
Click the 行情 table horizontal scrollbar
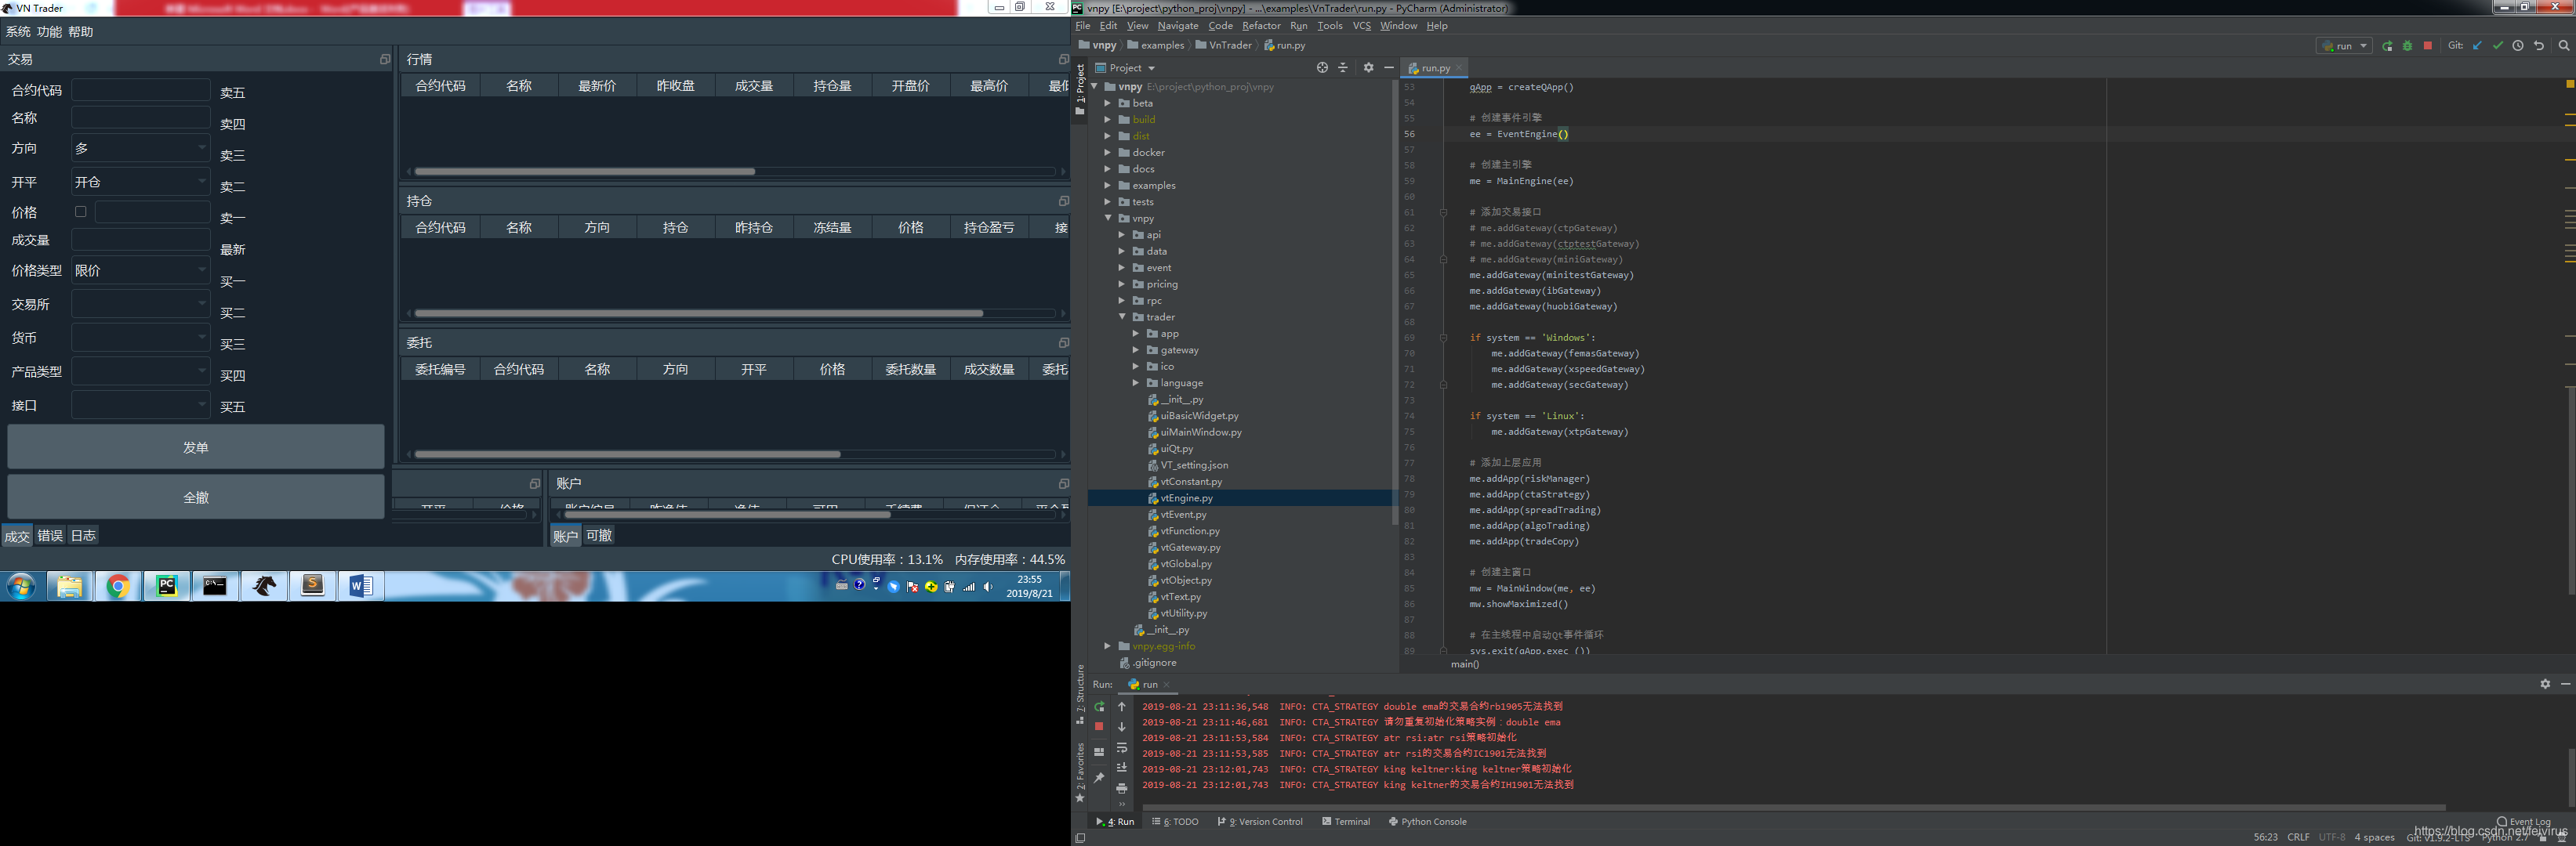(x=585, y=172)
